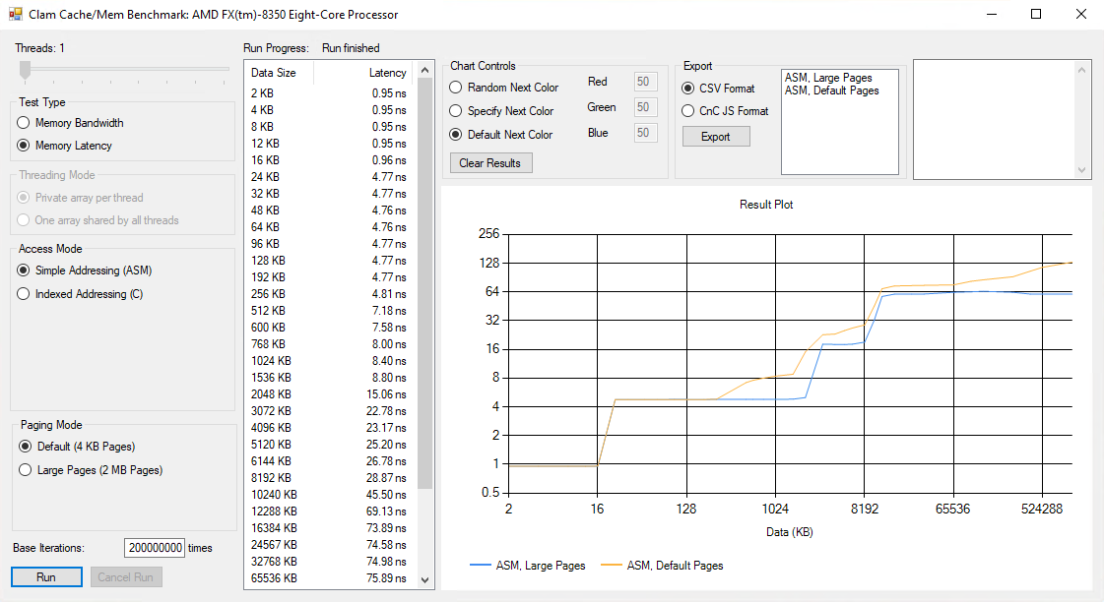Click the Run button
The height and width of the screenshot is (602, 1104).
46,576
